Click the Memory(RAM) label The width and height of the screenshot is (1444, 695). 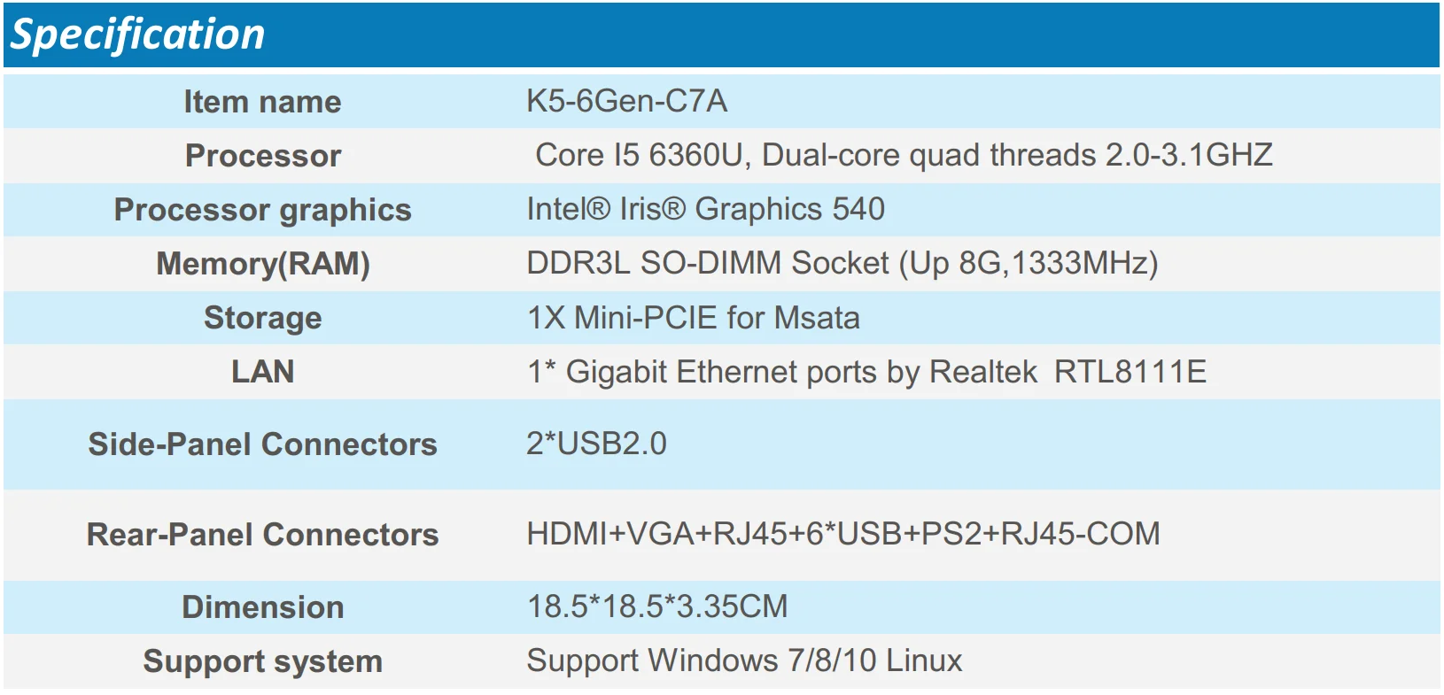tap(262, 264)
